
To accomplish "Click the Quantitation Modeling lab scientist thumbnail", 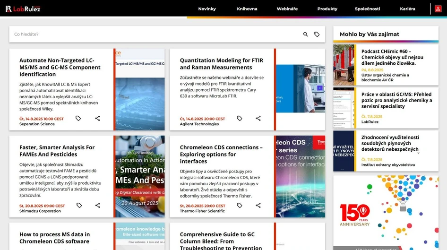I will pos(301,89).
